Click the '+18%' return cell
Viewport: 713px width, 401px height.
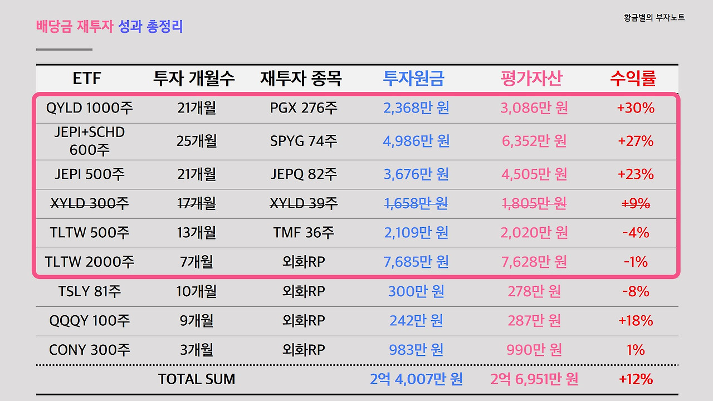pos(636,321)
